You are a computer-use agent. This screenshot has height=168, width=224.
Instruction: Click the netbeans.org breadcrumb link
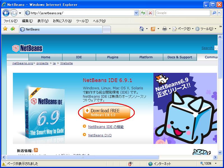click(x=23, y=63)
